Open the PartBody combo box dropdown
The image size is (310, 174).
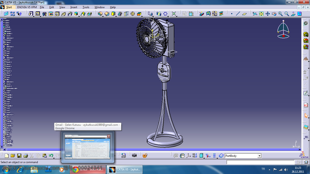(259, 156)
